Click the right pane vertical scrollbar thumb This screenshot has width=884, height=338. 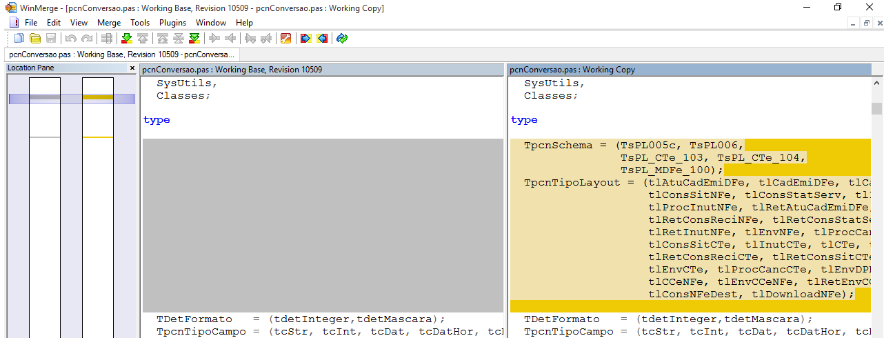point(877,108)
